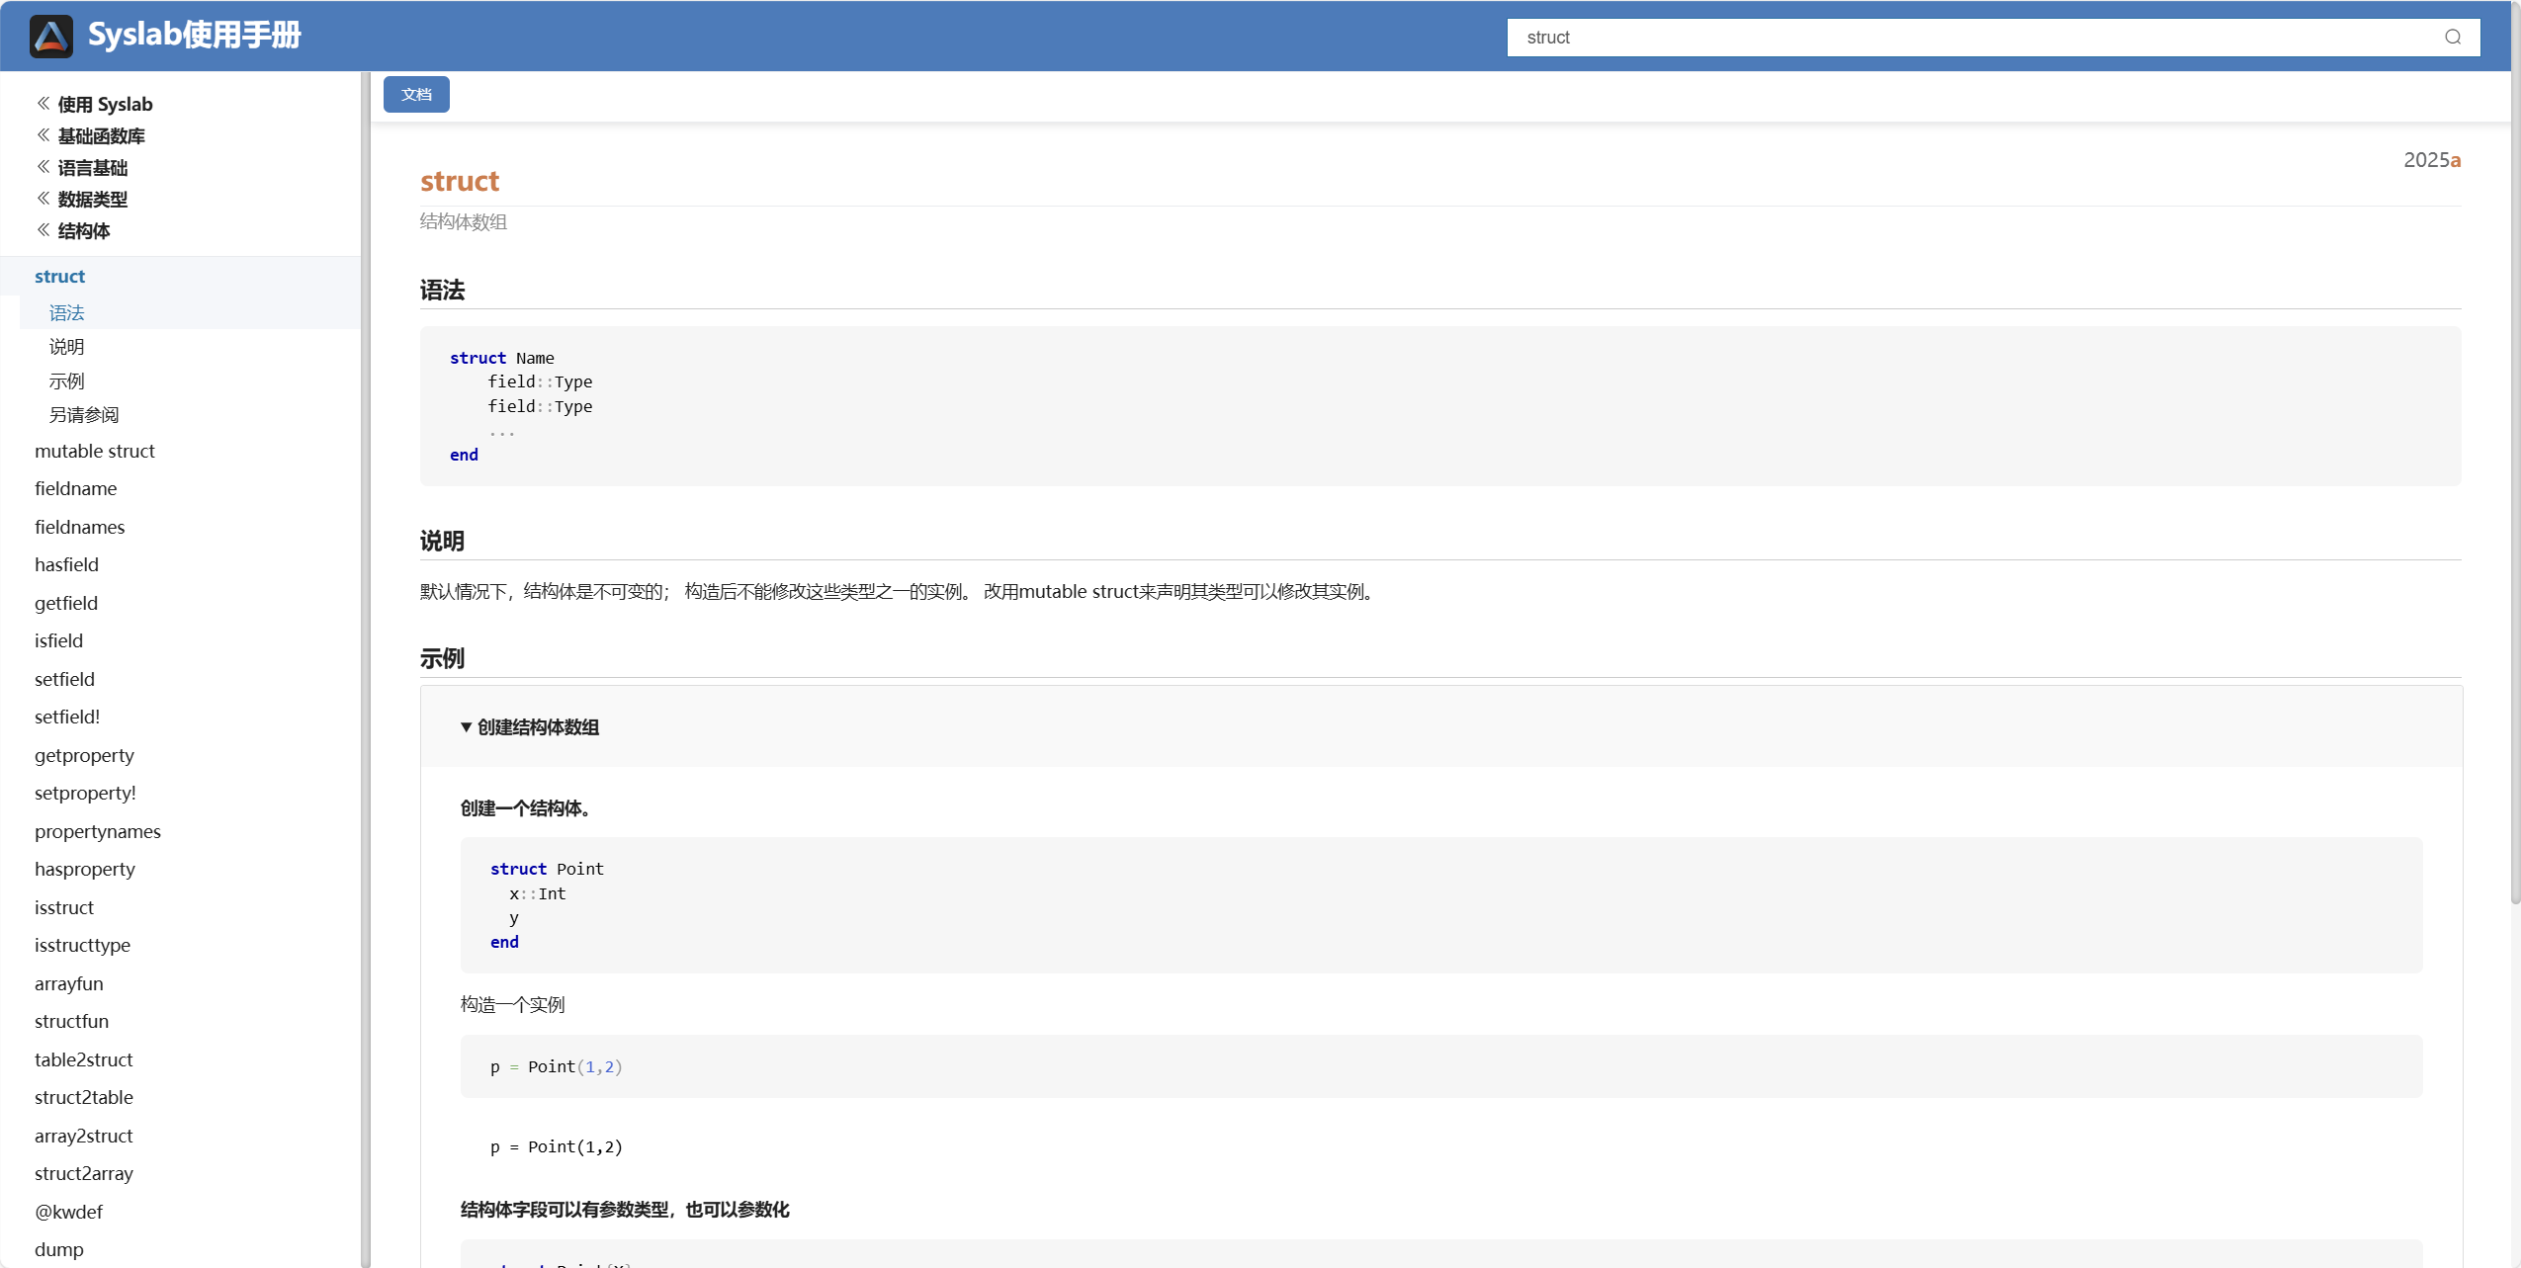Open the arrayfun page
The width and height of the screenshot is (2521, 1268).
pyautogui.click(x=68, y=984)
